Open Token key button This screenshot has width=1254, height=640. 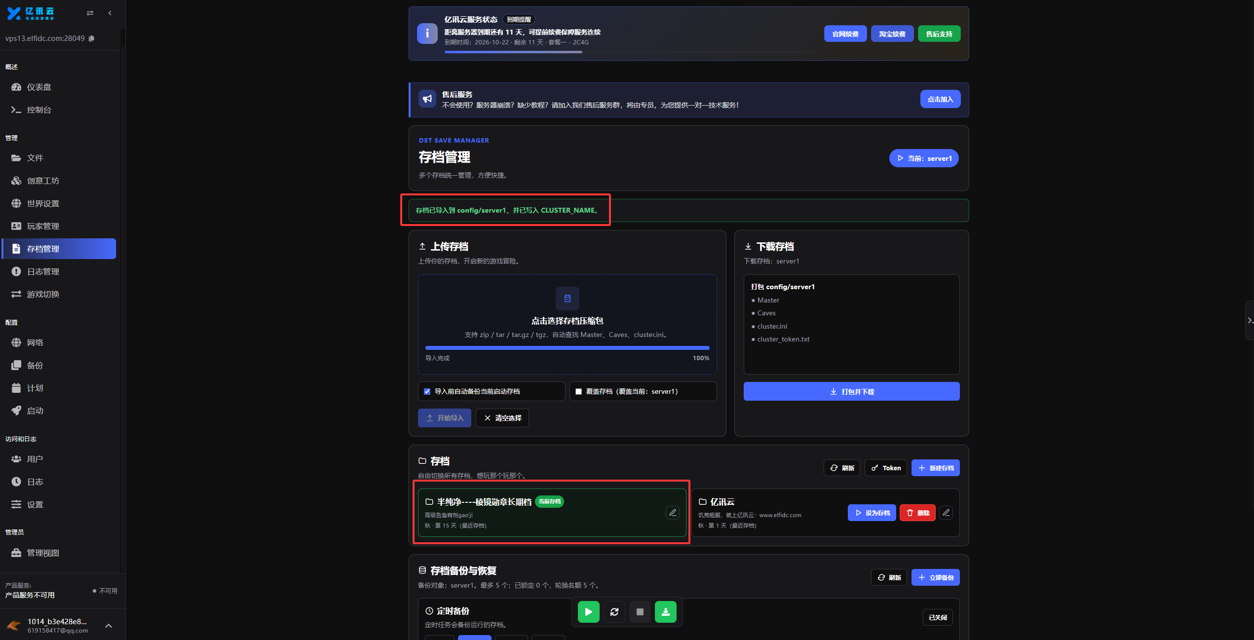[886, 468]
